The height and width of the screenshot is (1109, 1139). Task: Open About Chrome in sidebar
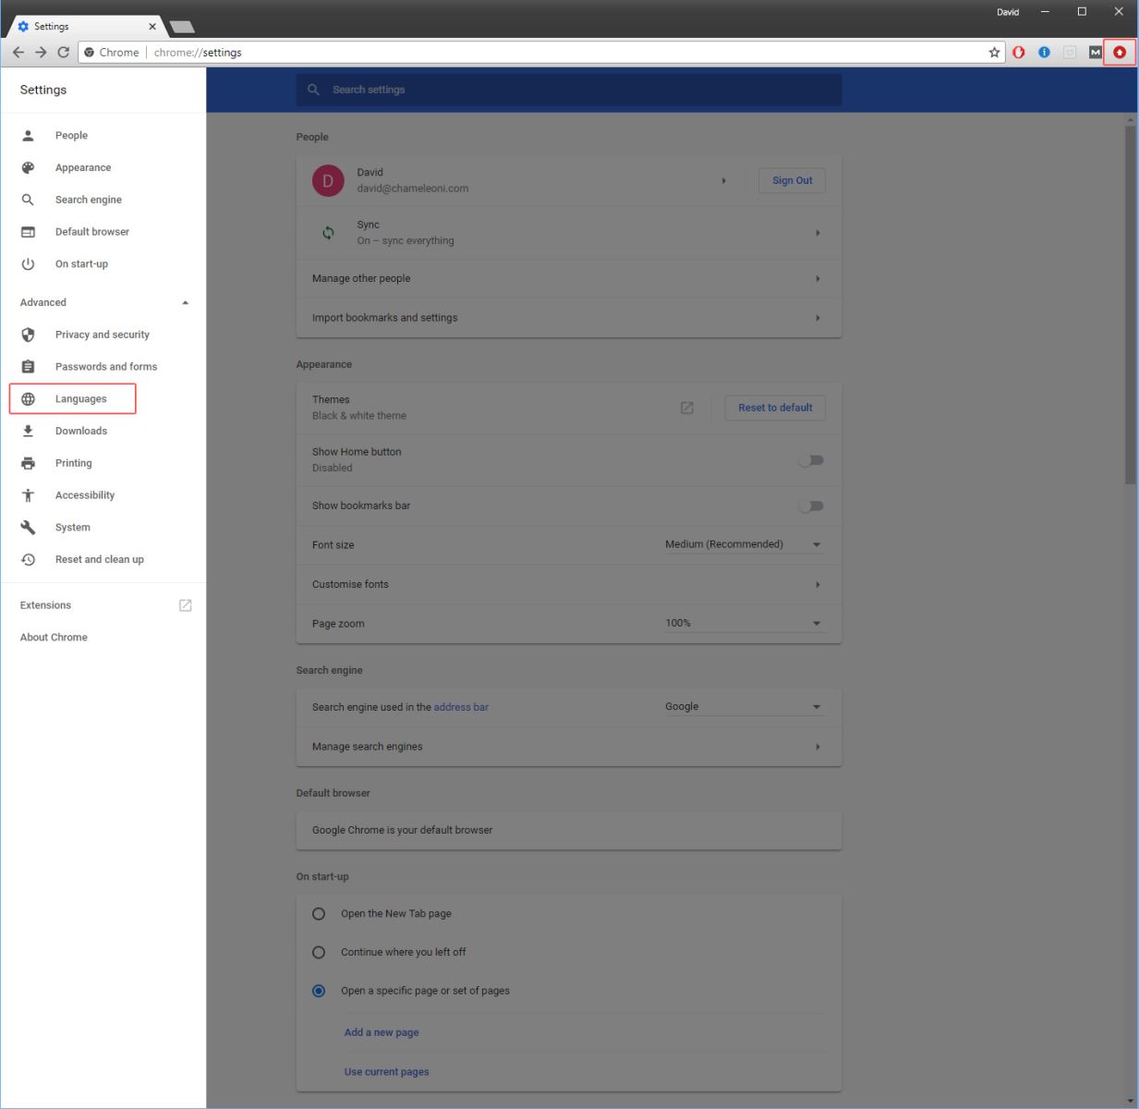[x=54, y=638]
